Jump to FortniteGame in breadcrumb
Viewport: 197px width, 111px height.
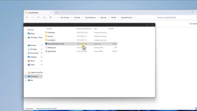click(x=90, y=18)
